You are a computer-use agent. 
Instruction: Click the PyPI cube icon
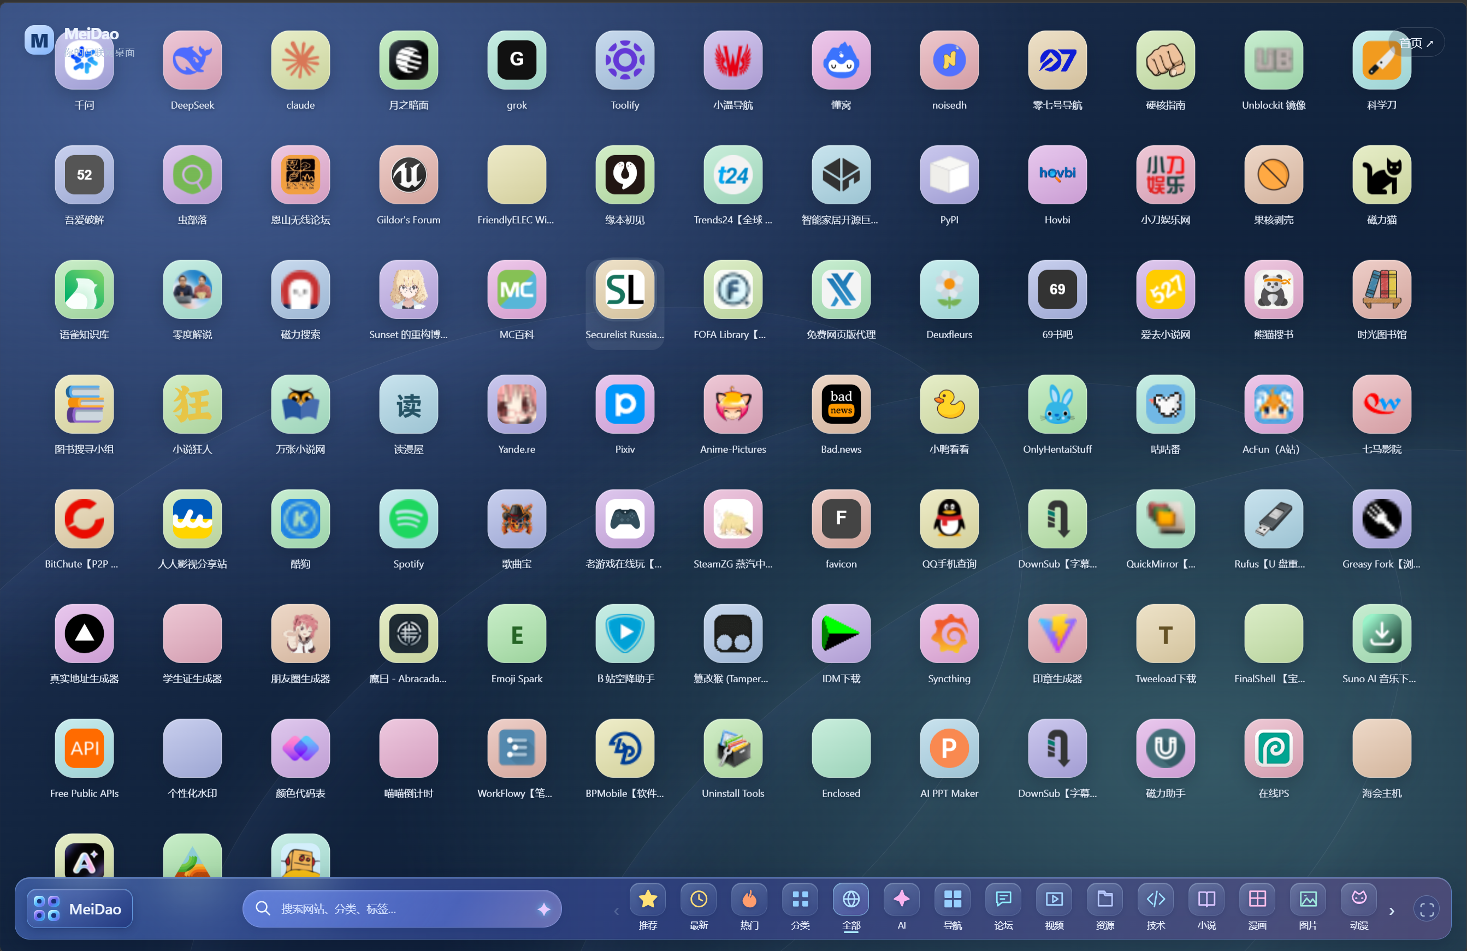point(949,175)
